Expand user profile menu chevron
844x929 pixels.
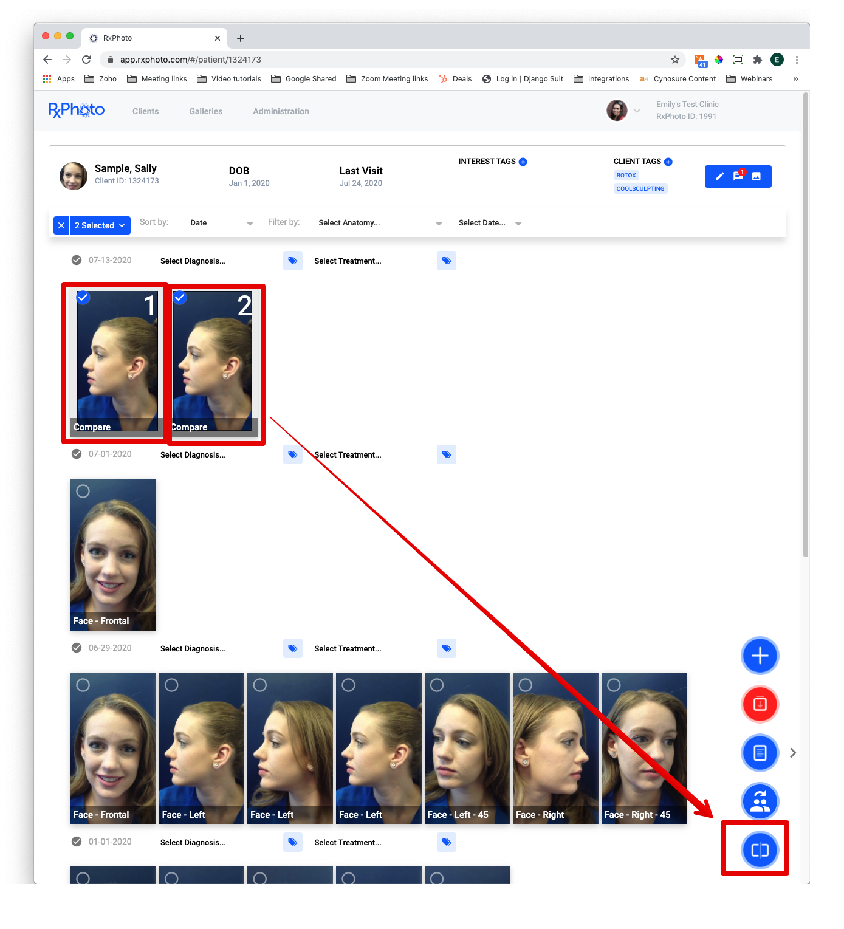[x=637, y=111]
